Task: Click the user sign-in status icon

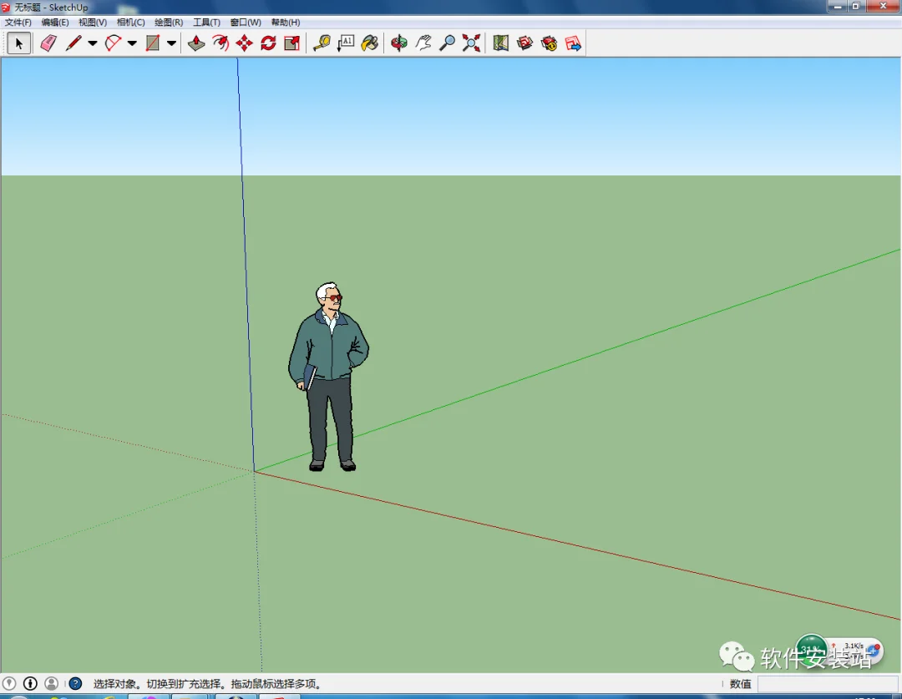Action: pos(51,683)
